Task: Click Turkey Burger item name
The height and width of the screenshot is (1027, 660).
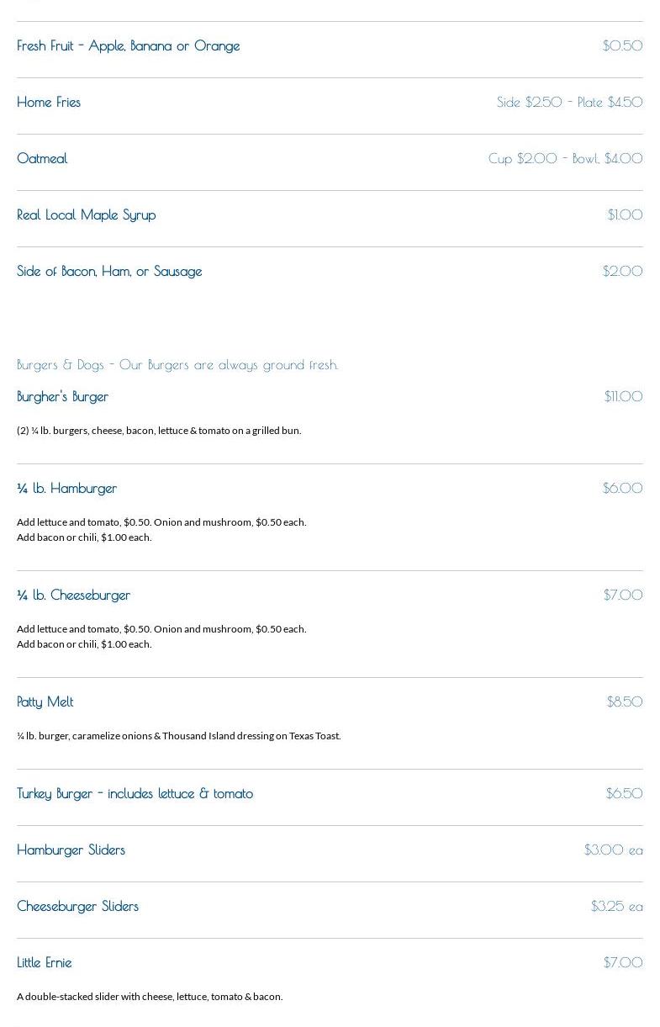Action: point(135,793)
